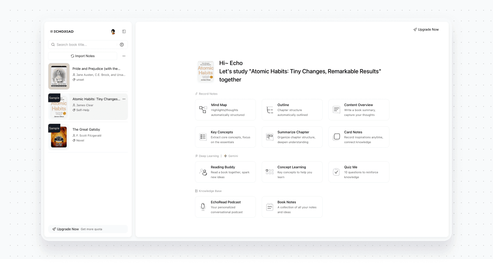Open the Mind Map title
This screenshot has width=493, height=266.
(x=219, y=105)
